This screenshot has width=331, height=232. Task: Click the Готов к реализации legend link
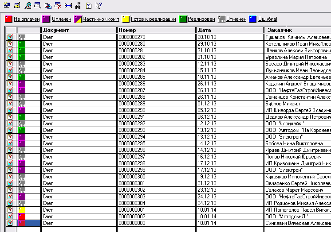pyautogui.click(x=153, y=19)
